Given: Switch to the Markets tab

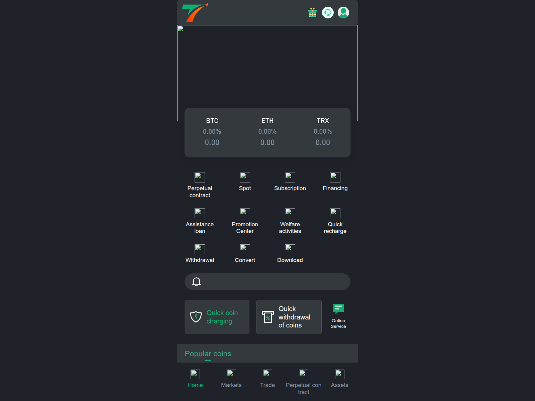Looking at the screenshot, I should tap(231, 379).
